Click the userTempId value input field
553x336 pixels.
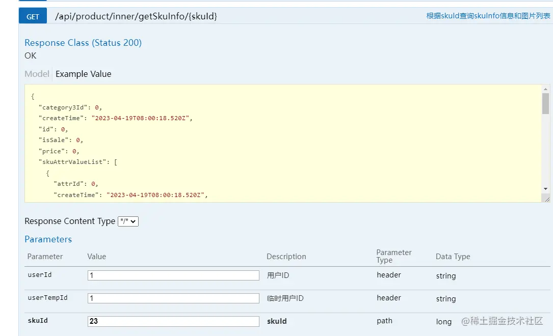173,298
